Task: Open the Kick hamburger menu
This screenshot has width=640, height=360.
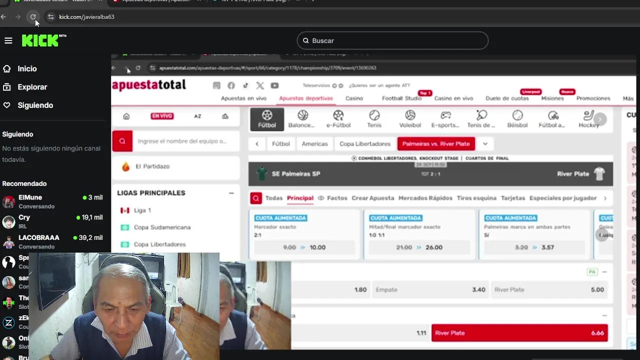Action: click(8, 40)
